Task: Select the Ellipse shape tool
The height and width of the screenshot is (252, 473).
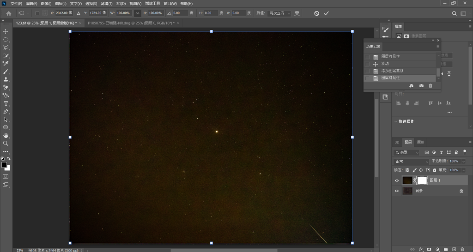Action: [x=6, y=127]
